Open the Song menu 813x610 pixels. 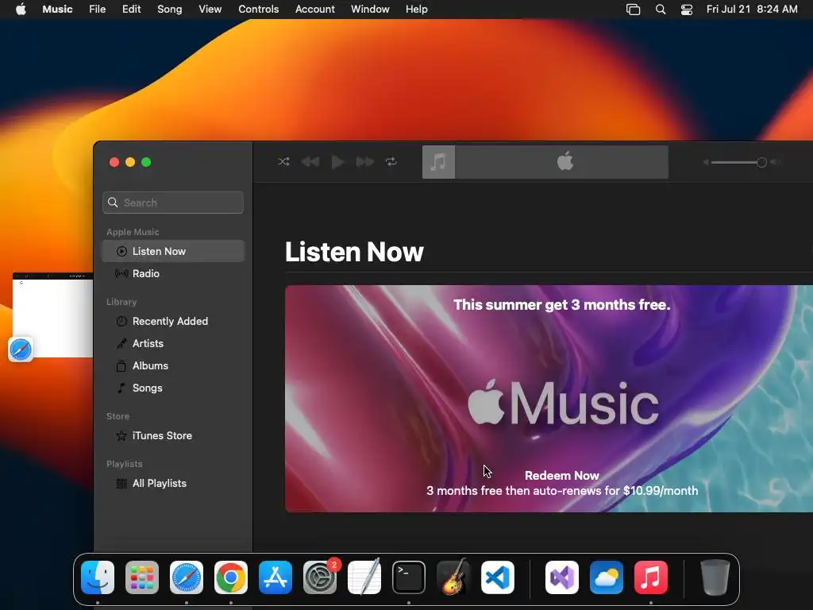click(170, 9)
